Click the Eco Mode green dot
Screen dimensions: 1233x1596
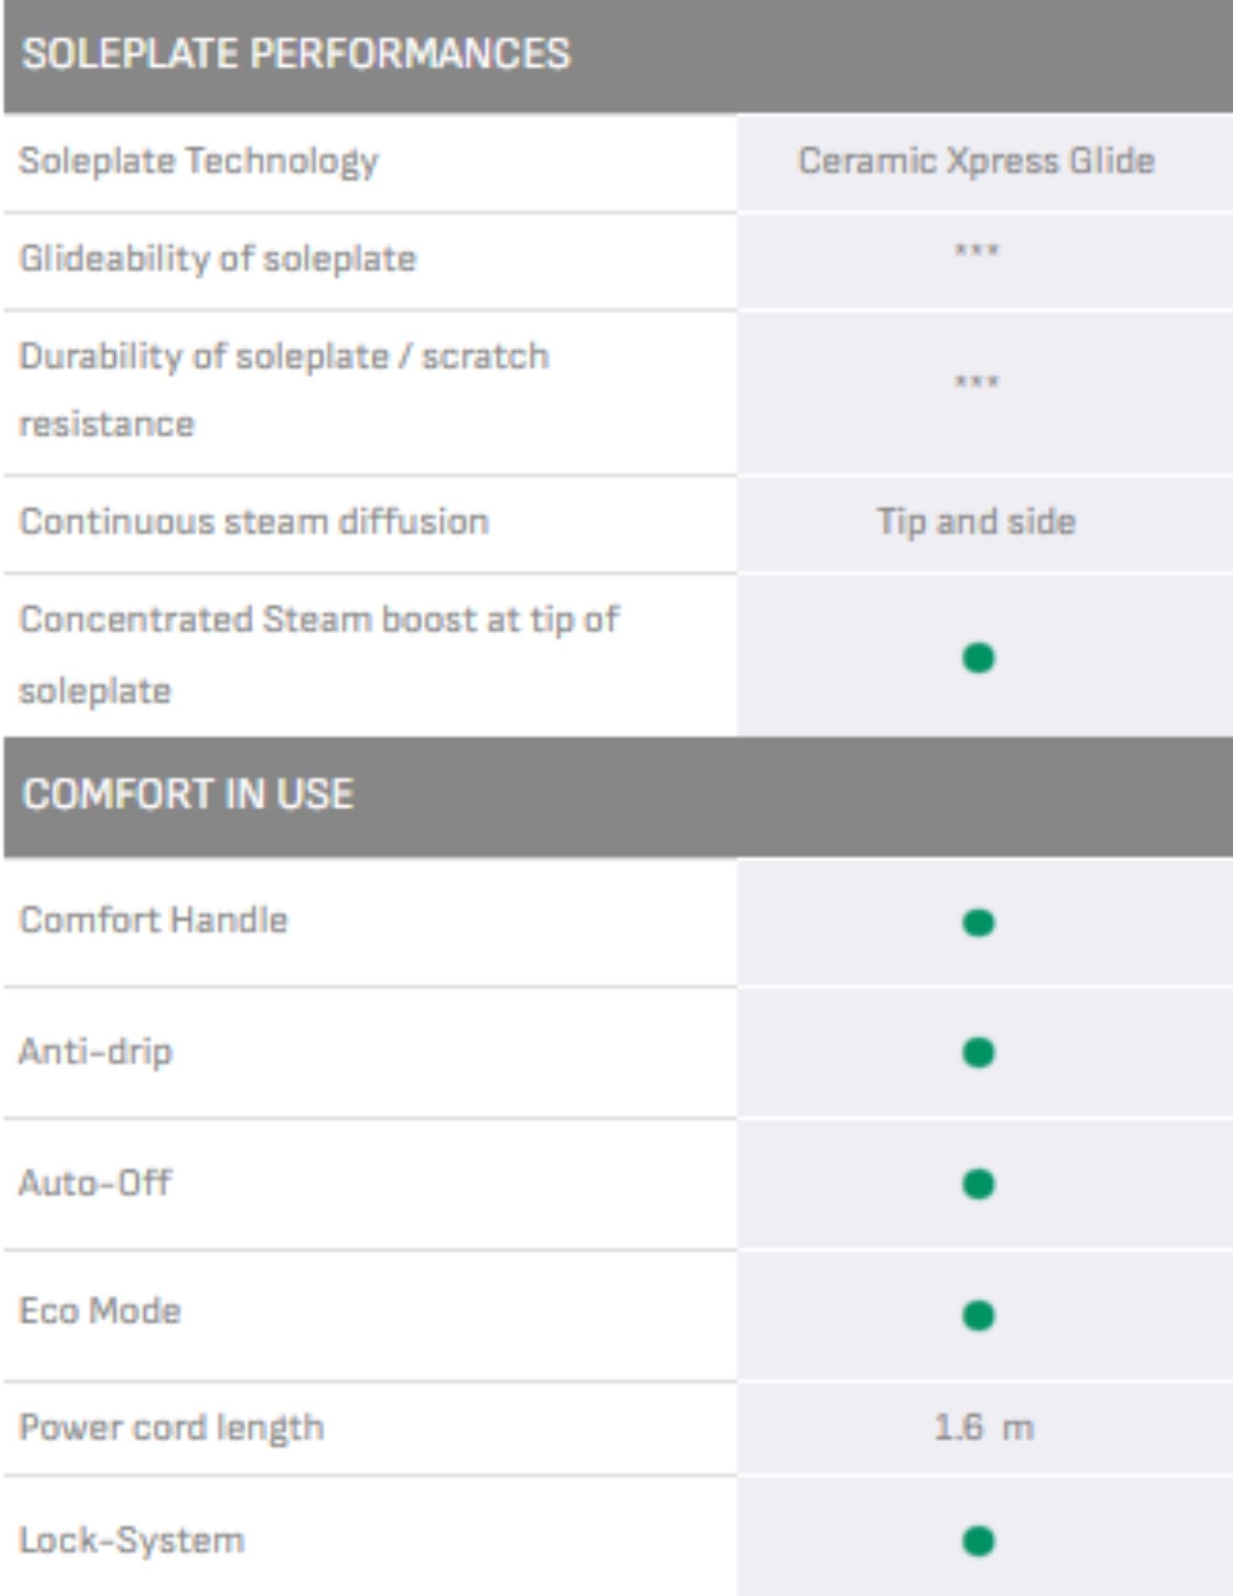[978, 1315]
